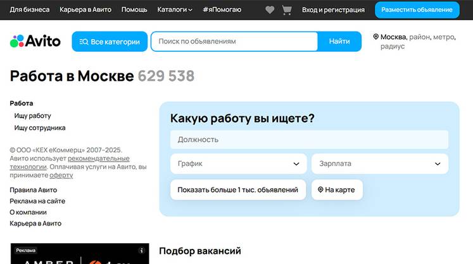
Task: Open the Каталоги dropdown menu
Action: [175, 9]
